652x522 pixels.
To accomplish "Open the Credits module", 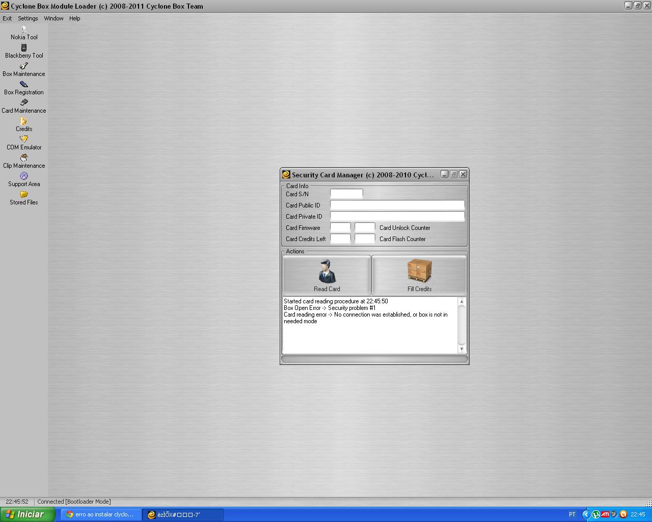I will pyautogui.click(x=24, y=125).
